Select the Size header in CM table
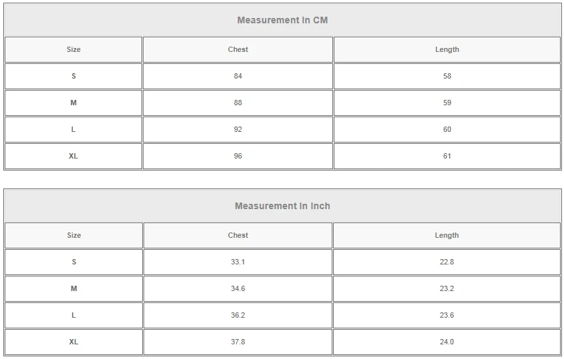The width and height of the screenshot is (564, 359). pyautogui.click(x=73, y=49)
